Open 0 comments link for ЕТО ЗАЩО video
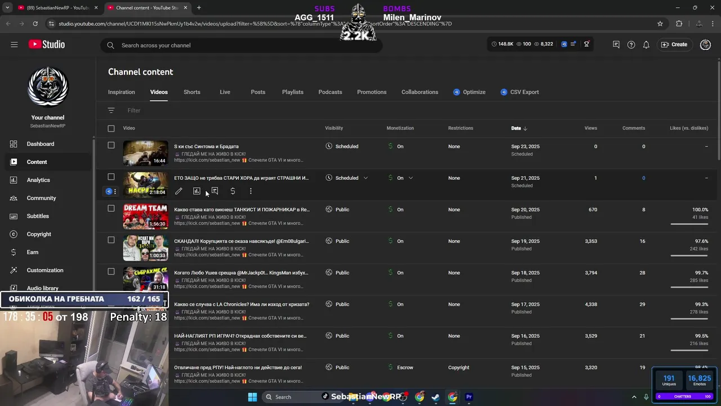 [644, 178]
